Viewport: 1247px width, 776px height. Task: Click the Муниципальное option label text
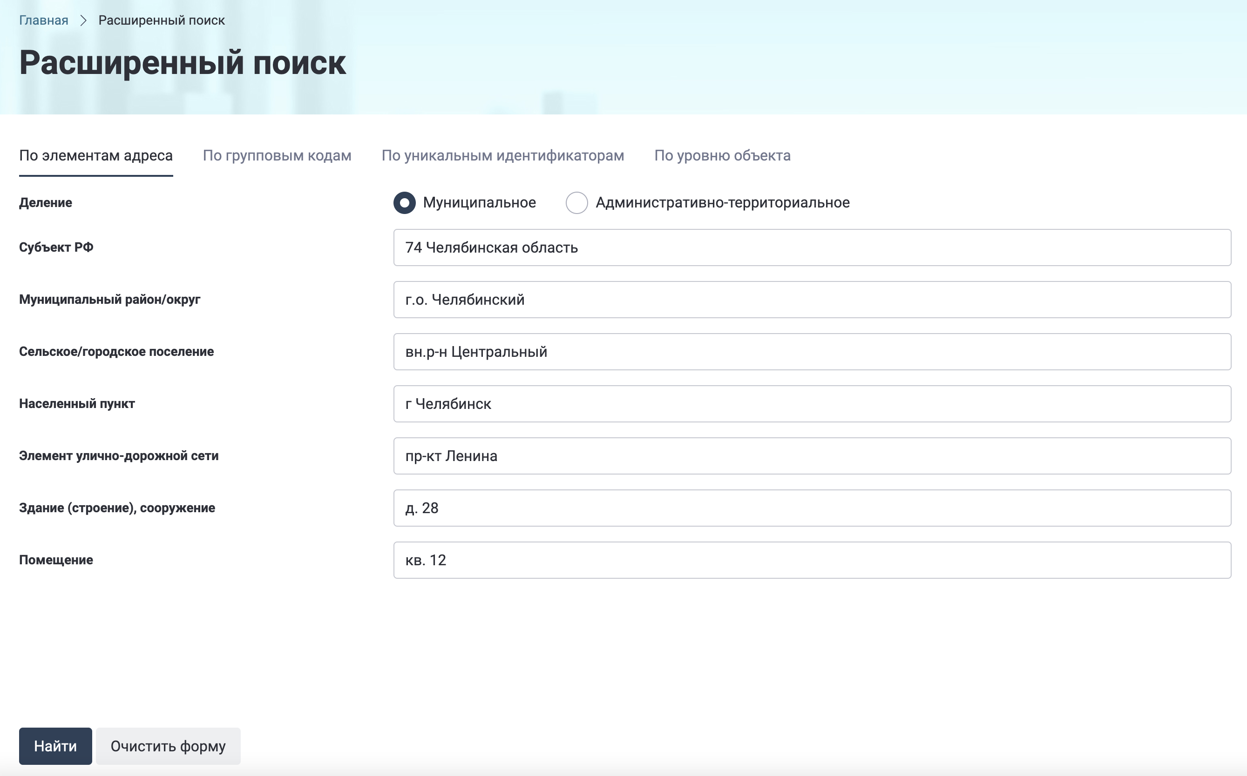click(479, 203)
